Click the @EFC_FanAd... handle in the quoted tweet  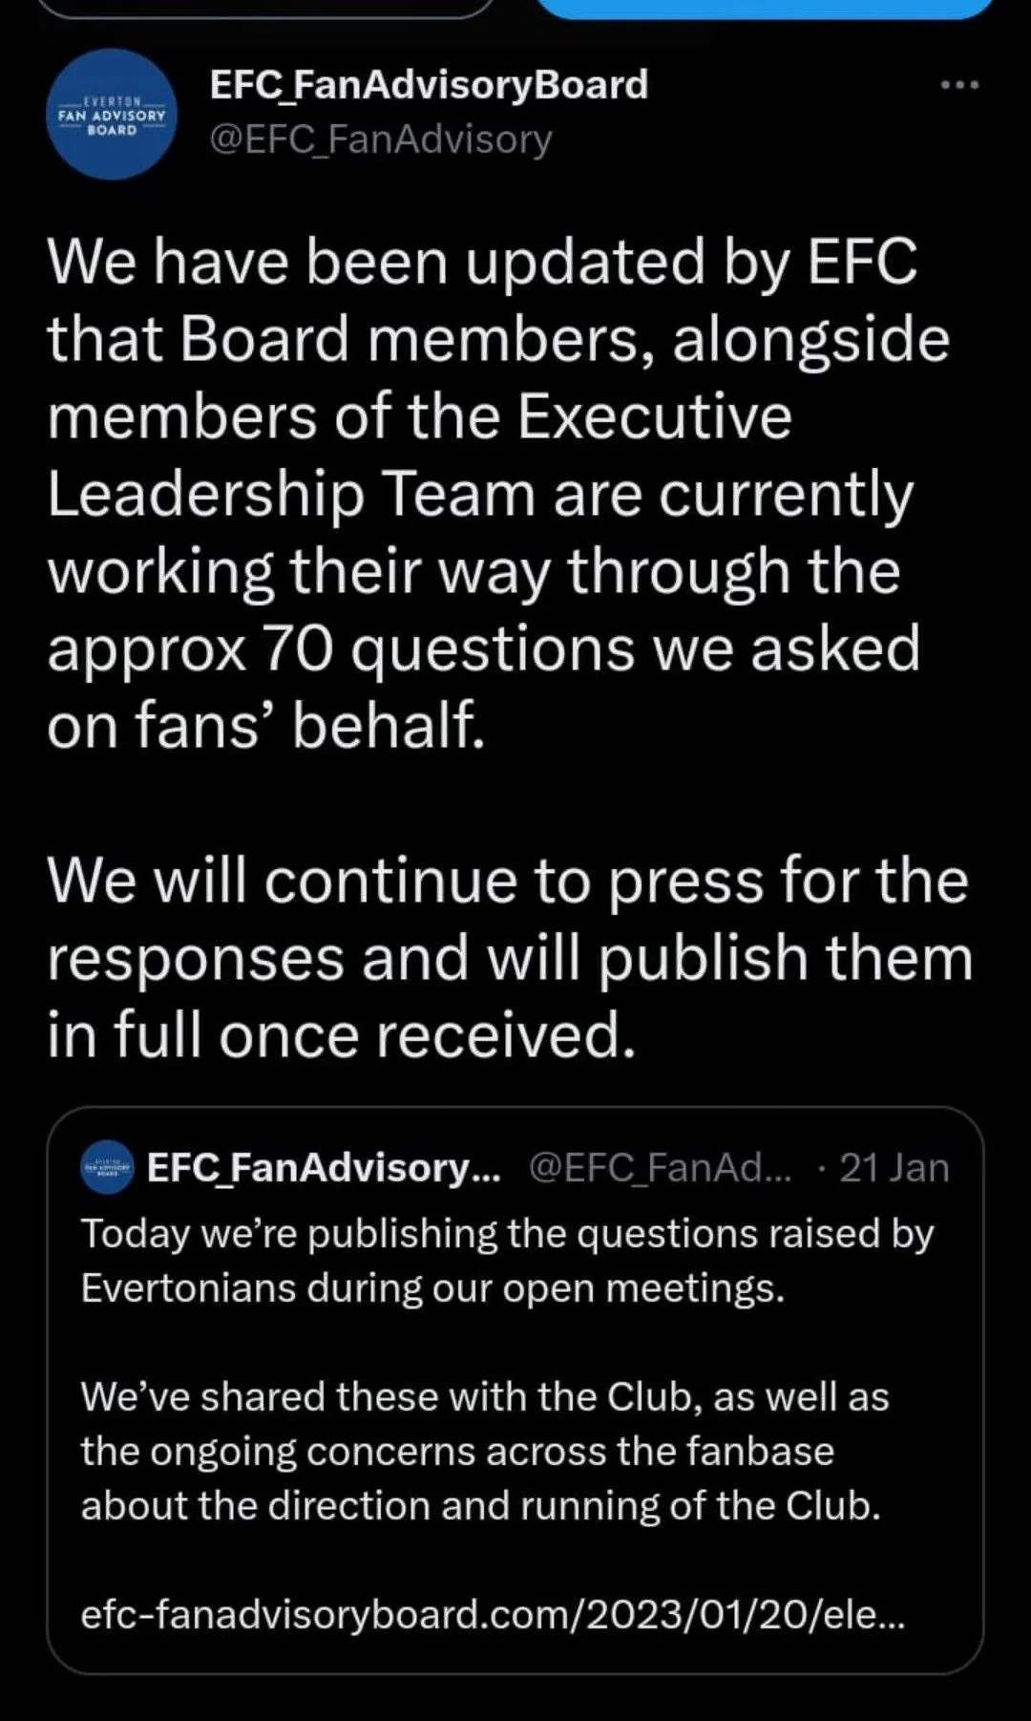[x=661, y=1167]
